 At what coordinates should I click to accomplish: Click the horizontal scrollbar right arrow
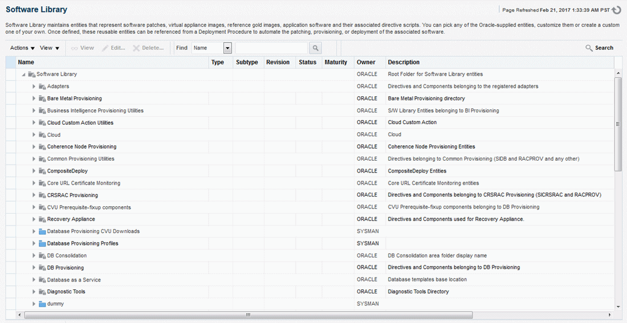click(610, 315)
